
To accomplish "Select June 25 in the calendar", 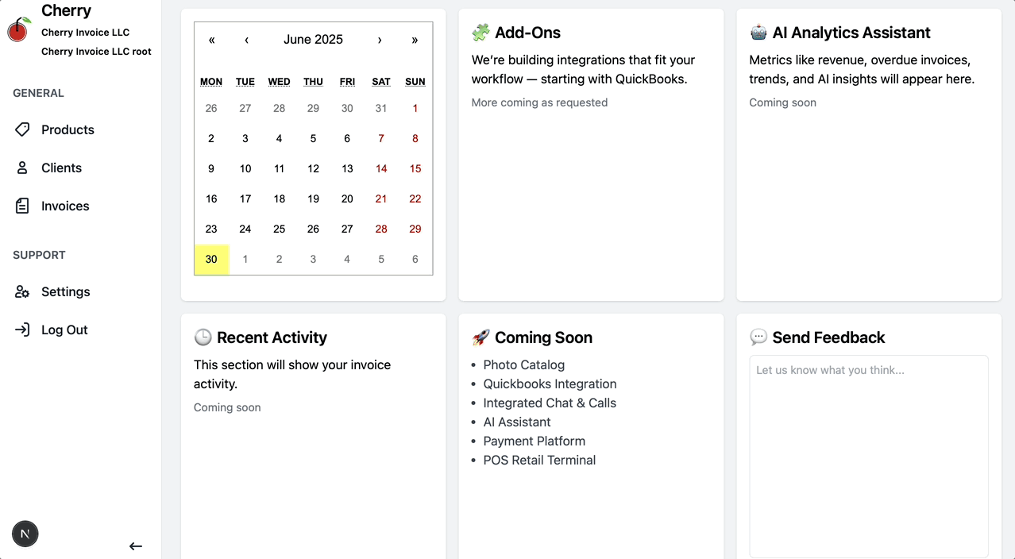I will point(279,229).
